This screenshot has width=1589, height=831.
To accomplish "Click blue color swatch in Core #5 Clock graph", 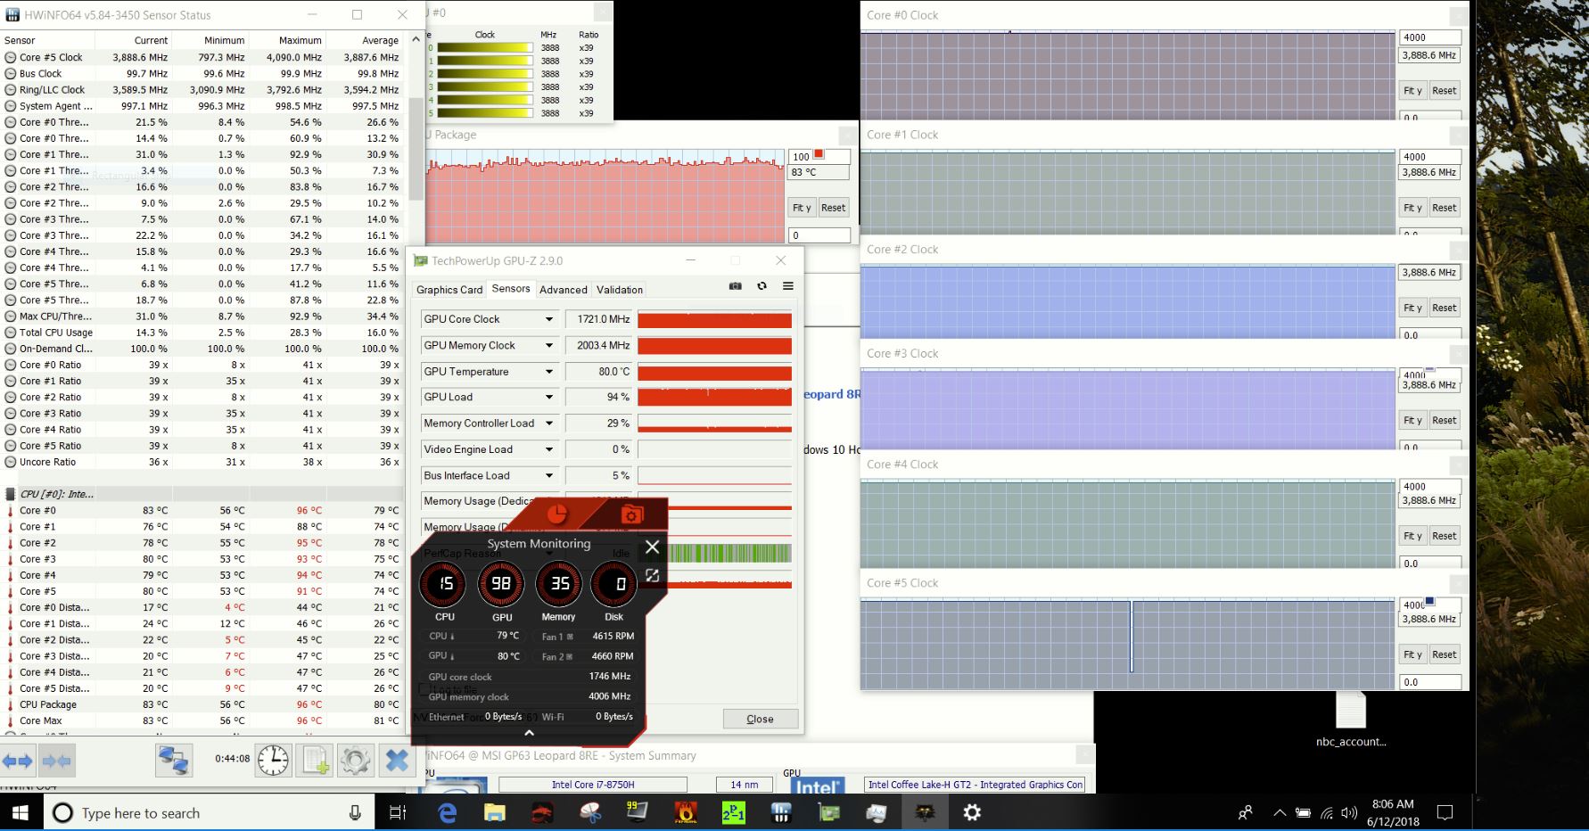I will click(1430, 602).
